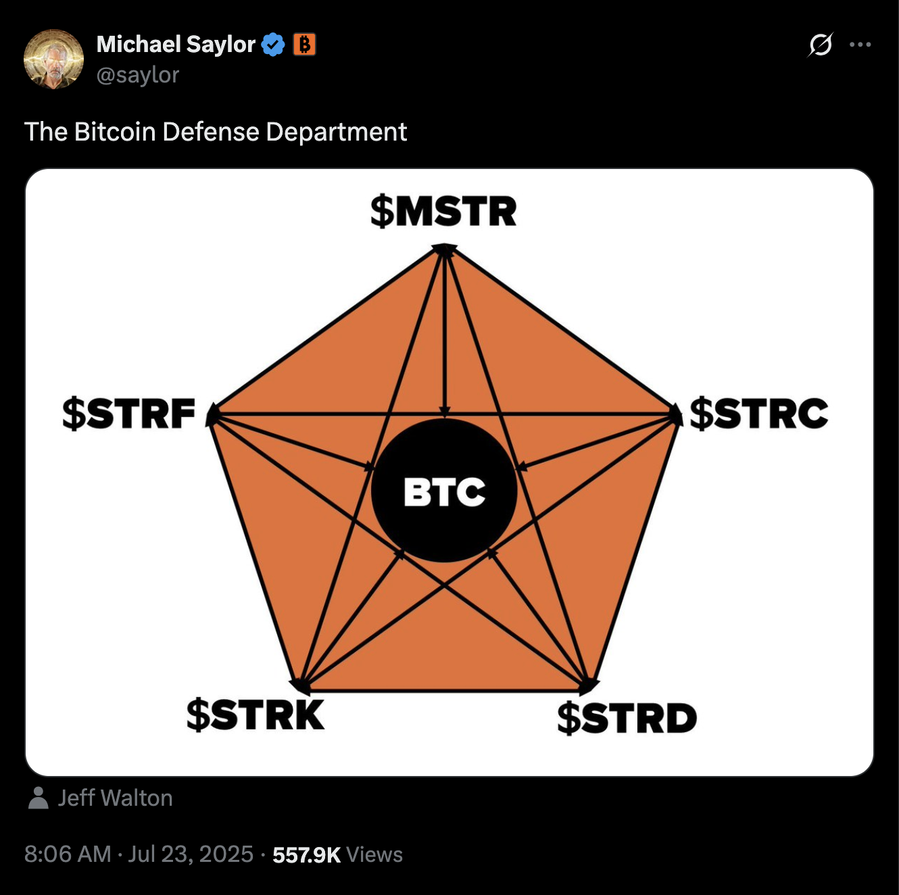Click the black BTC circle in the image
This screenshot has width=899, height=895.
(444, 491)
